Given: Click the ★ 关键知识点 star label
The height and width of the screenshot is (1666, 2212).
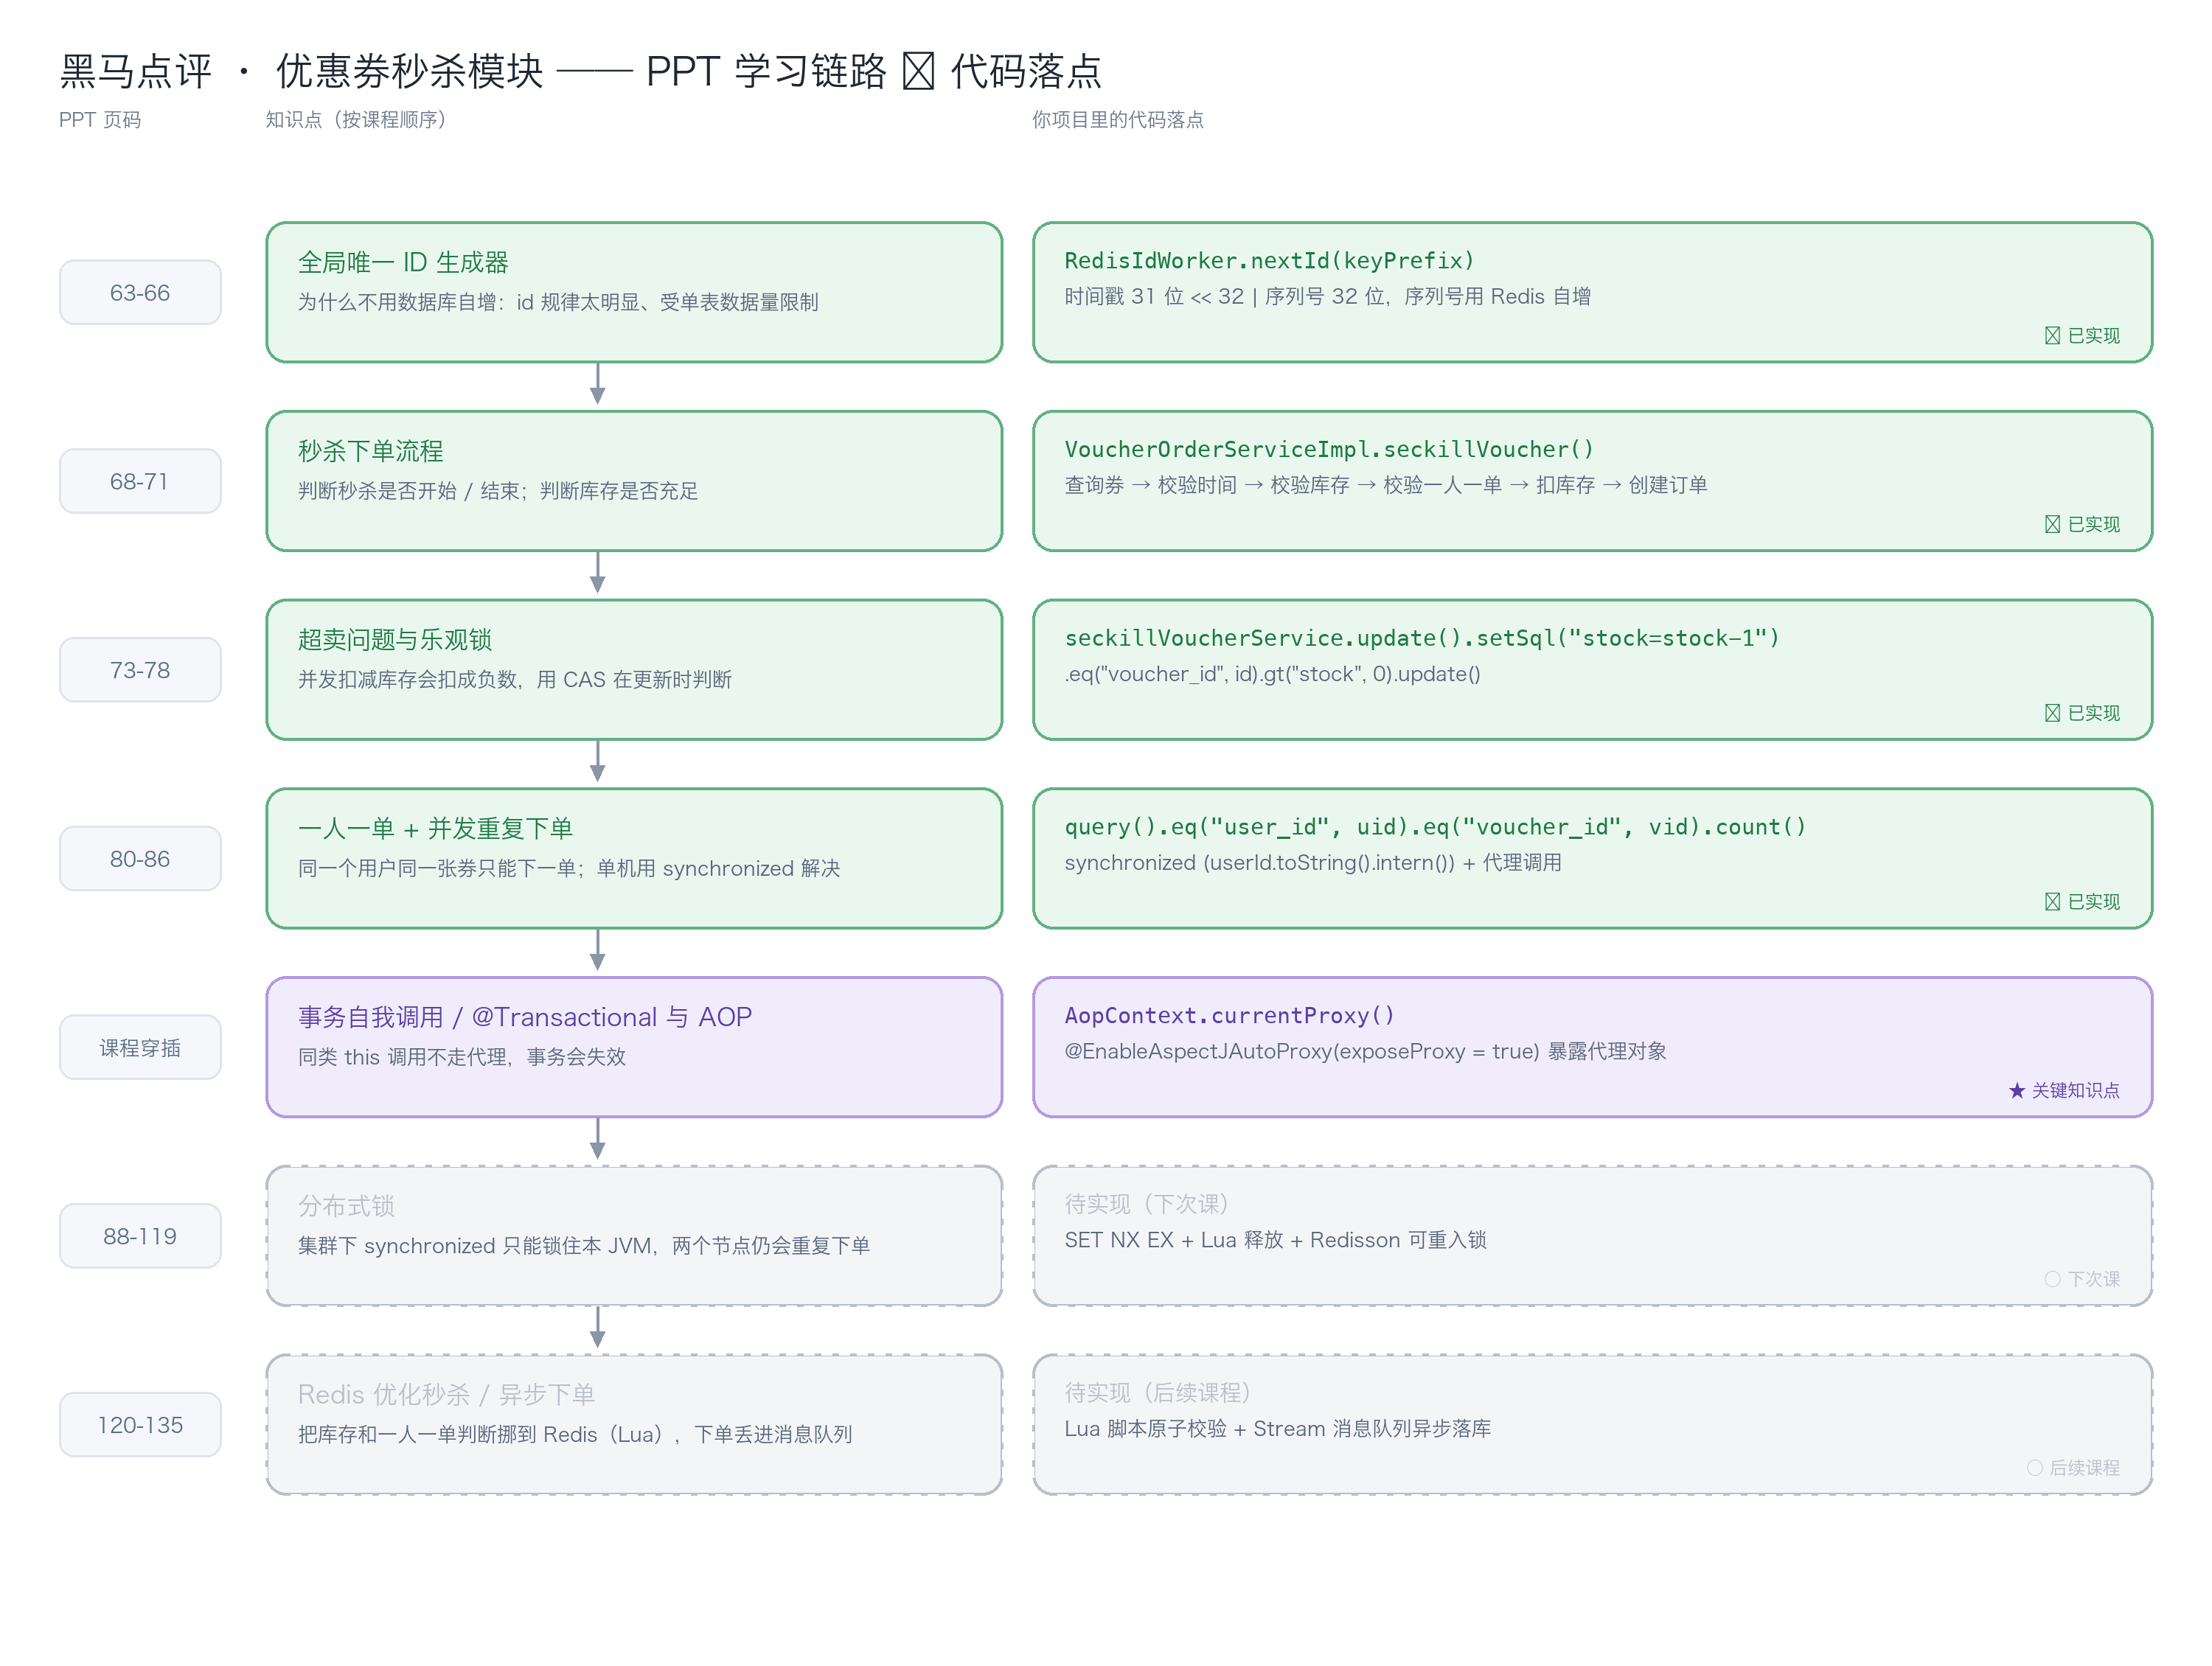Looking at the screenshot, I should coord(2064,1090).
